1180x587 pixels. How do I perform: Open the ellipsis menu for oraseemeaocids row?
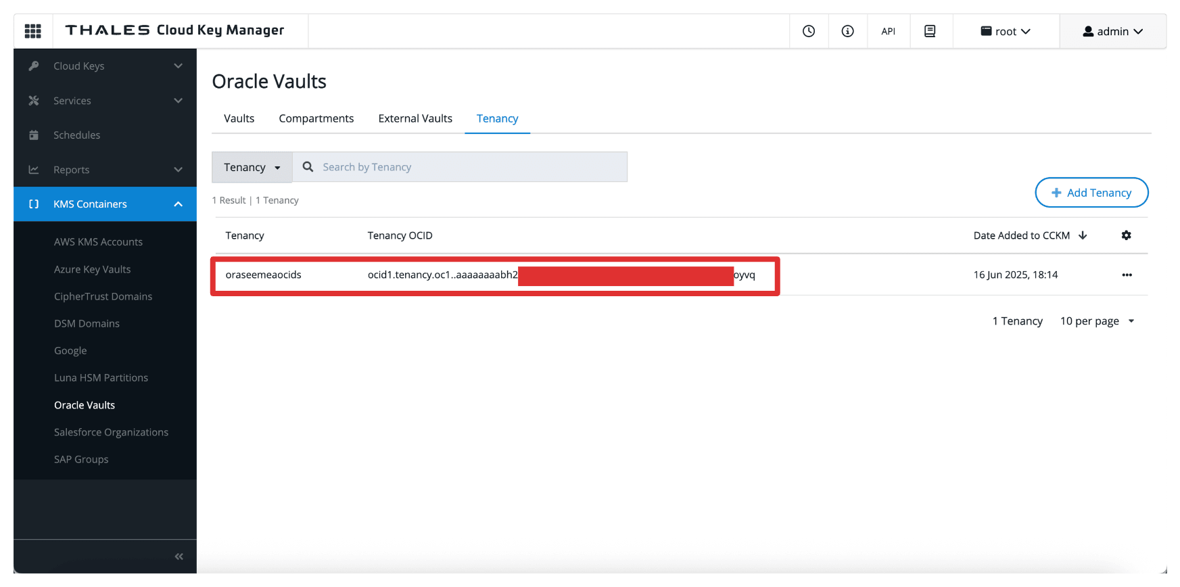(x=1127, y=275)
